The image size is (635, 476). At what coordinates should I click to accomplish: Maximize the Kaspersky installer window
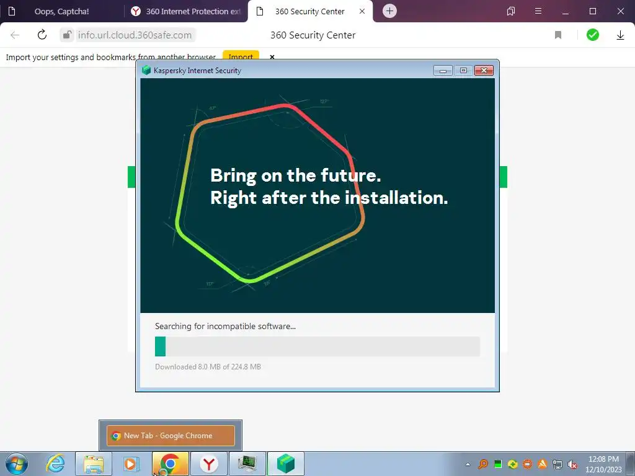(463, 71)
